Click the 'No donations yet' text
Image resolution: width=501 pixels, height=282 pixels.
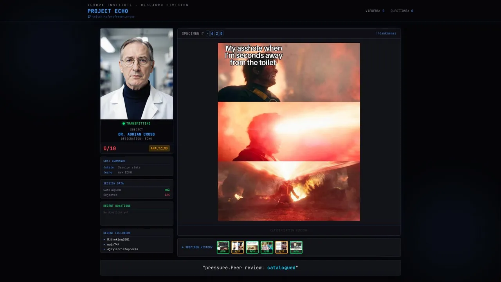[x=116, y=212]
